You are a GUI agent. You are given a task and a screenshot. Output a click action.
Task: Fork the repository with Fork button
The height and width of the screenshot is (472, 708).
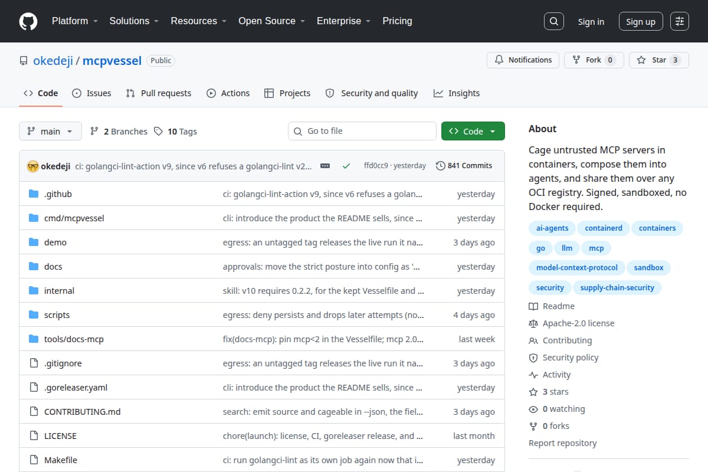(594, 60)
